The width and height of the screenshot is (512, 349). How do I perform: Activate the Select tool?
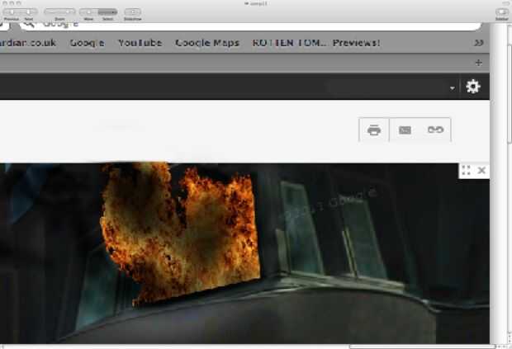point(107,12)
